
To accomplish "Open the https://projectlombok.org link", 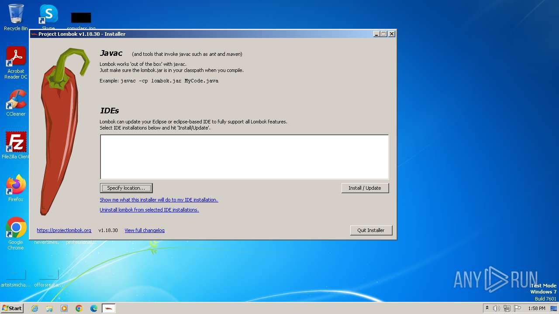I will pos(64,230).
